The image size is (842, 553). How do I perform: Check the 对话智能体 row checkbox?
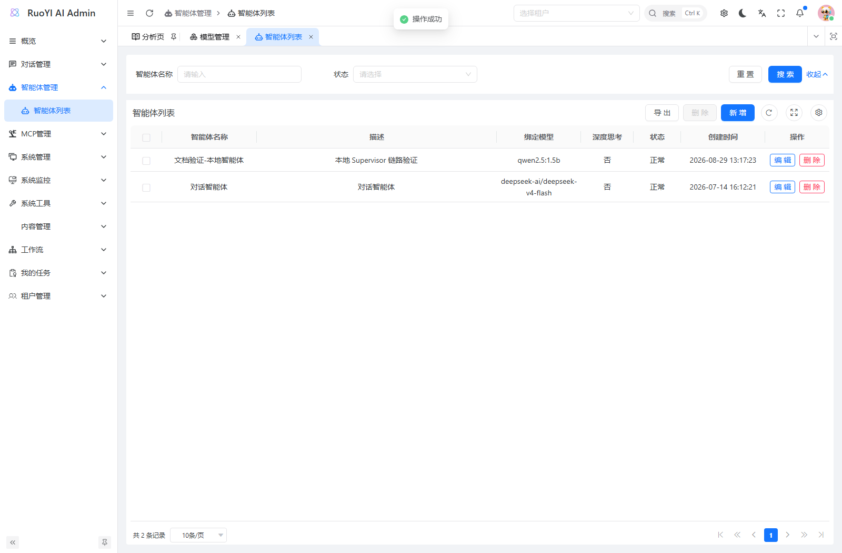click(x=146, y=187)
